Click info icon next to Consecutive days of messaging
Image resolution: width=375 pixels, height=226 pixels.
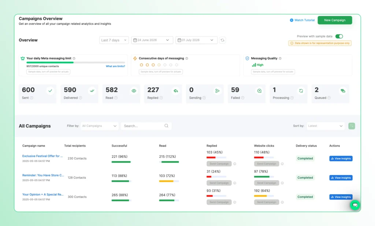click(187, 58)
